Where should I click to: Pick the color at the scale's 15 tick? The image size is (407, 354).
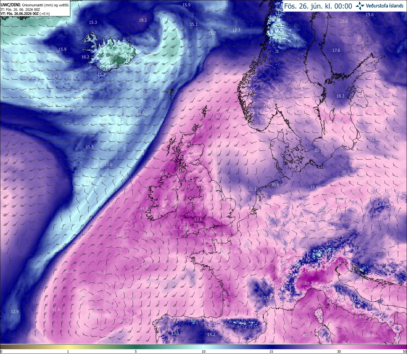coord(271,346)
